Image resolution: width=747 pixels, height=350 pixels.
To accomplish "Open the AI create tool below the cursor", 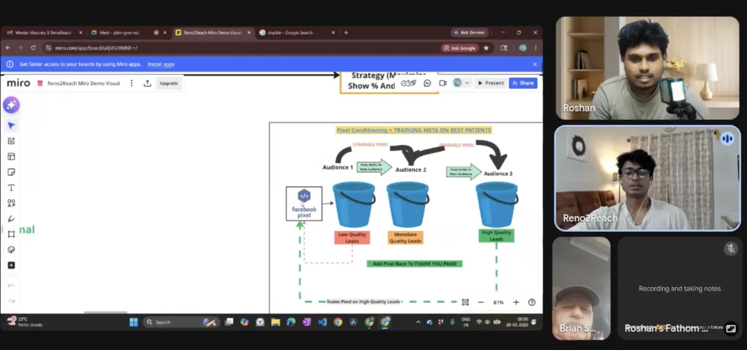I will pos(11,141).
